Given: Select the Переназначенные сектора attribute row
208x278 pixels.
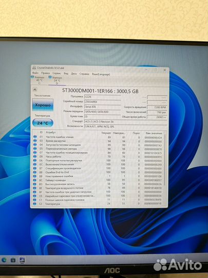Looking at the screenshot, I should point(98,149).
